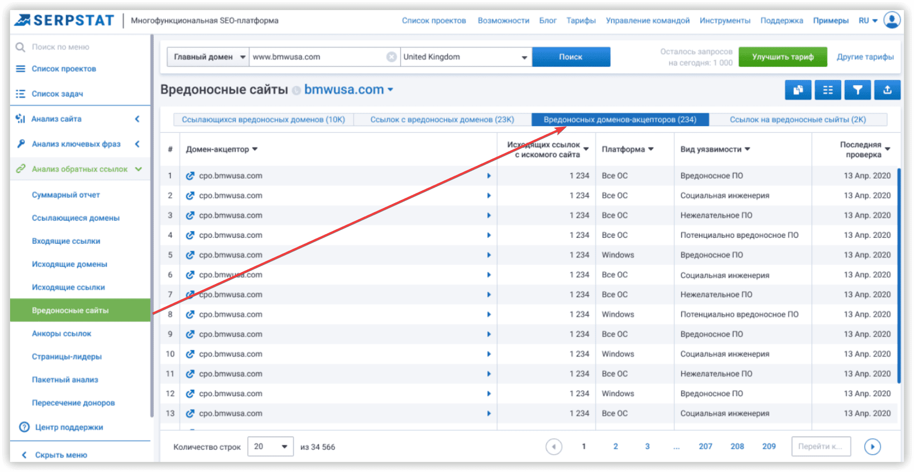Click the column list settings icon
This screenshot has height=472, width=914.
tap(828, 90)
